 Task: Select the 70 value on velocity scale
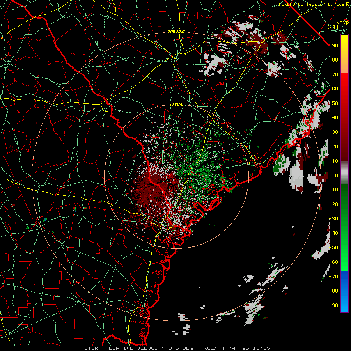(x=335, y=74)
